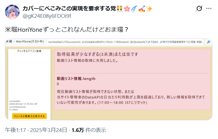Click the 米堀 - HoriYone(テスト中) site title

[25, 42]
